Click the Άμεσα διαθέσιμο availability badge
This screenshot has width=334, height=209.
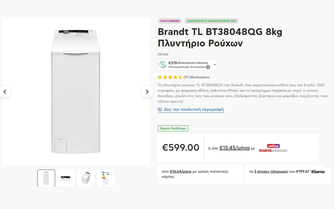[x=173, y=128]
